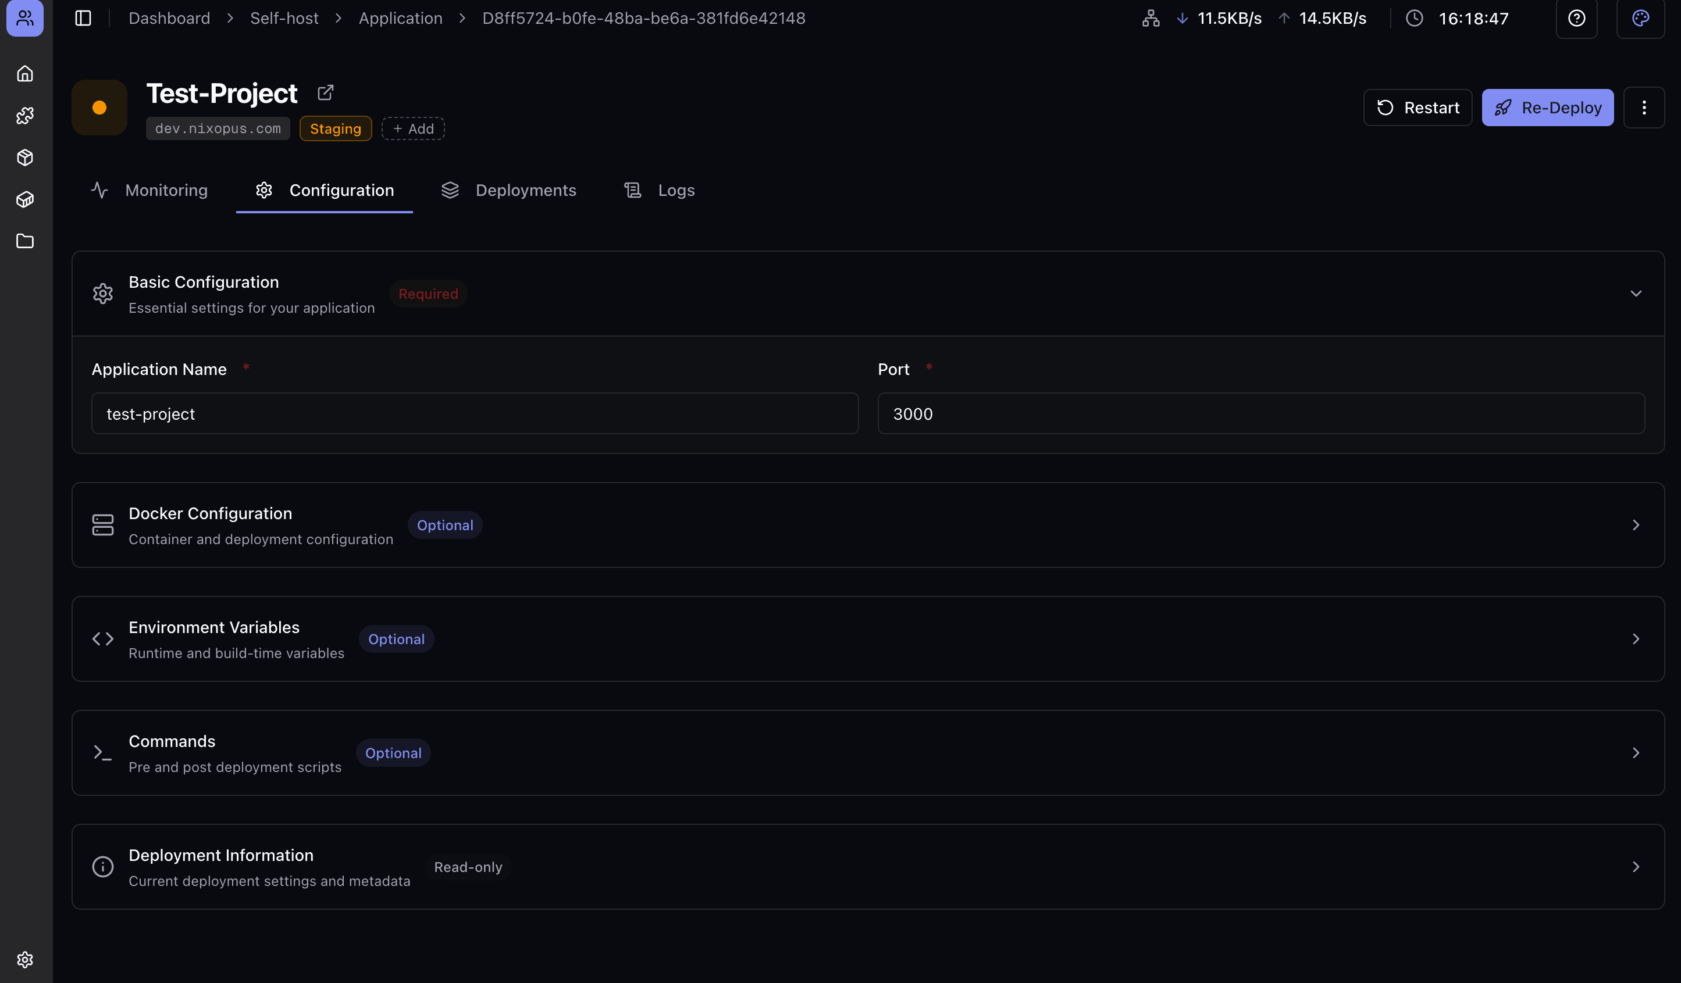1681x983 pixels.
Task: Expand the Docker Configuration section
Action: [x=1636, y=524]
